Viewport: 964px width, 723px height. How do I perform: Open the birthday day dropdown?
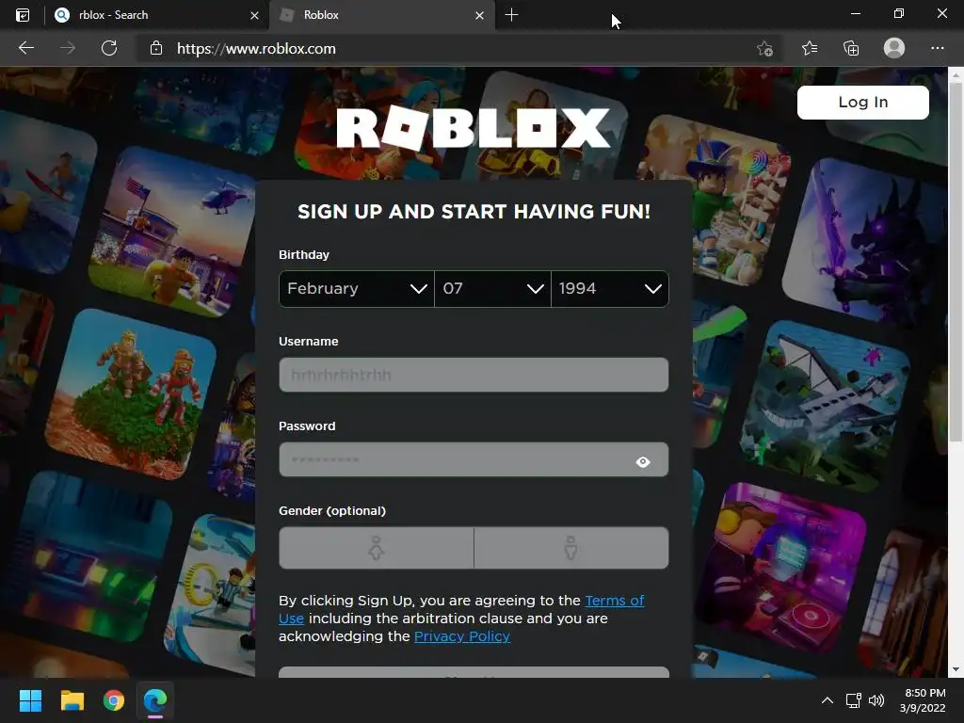click(492, 289)
